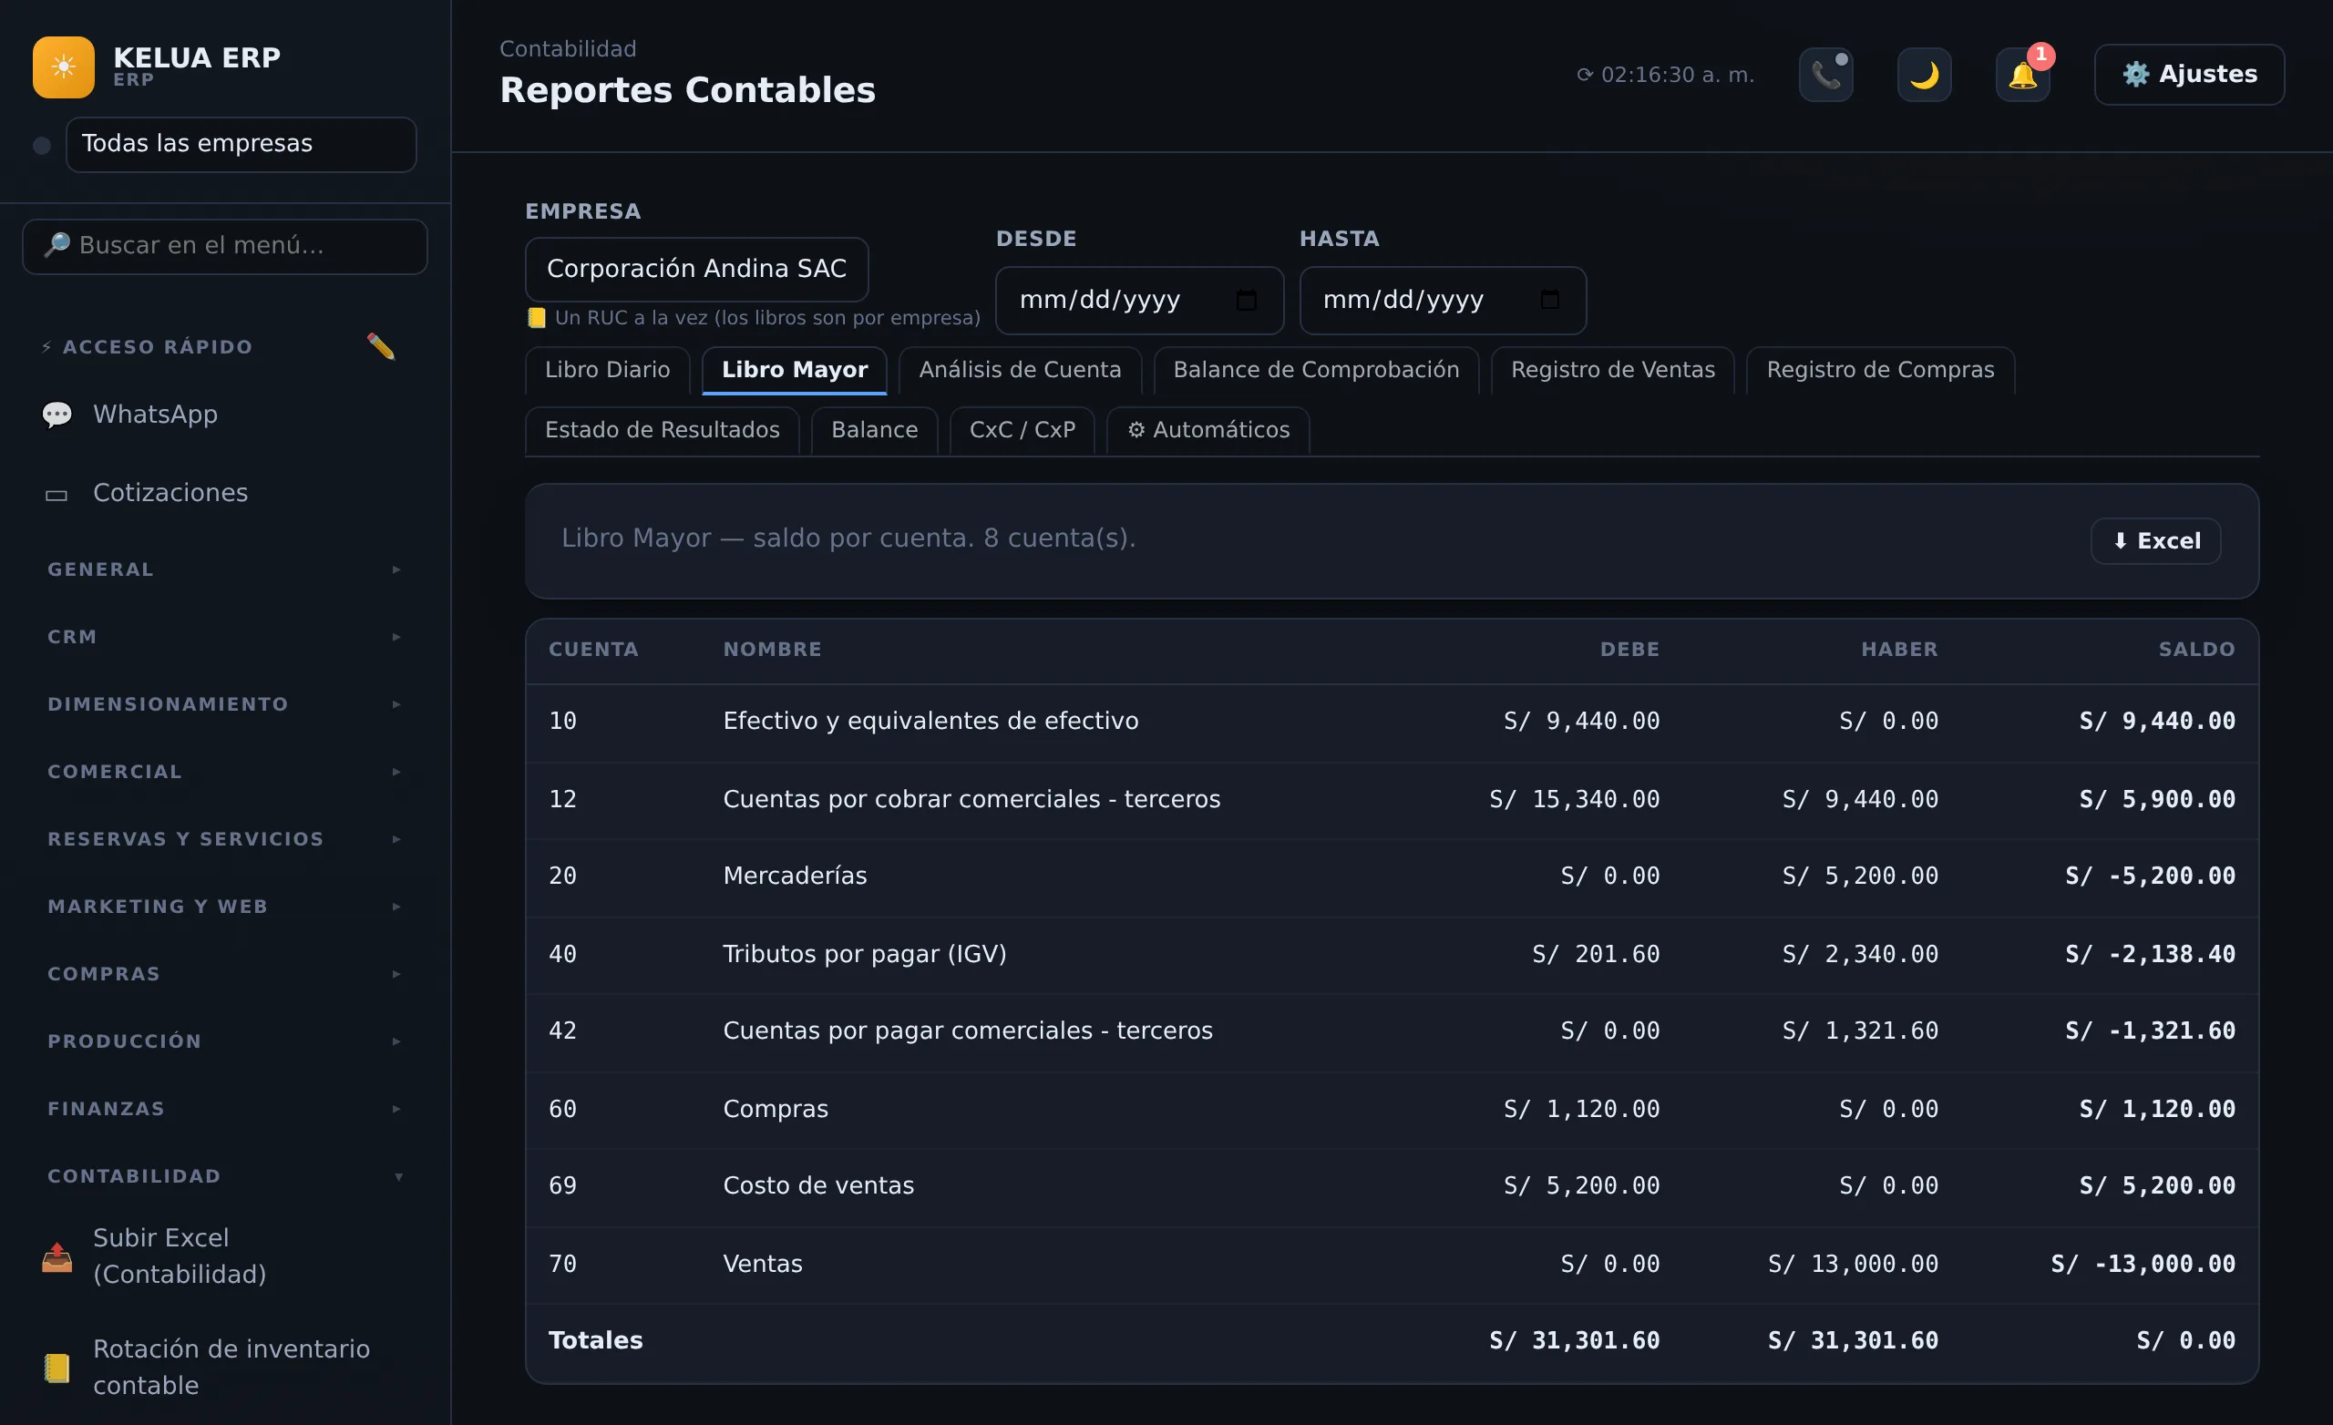Expand the GENERAL menu section

click(224, 569)
